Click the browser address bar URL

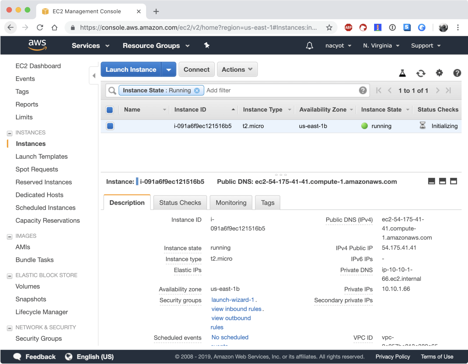198,27
